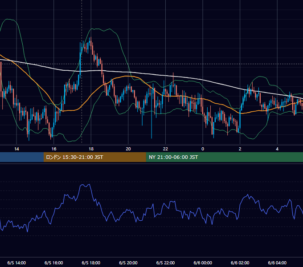Viewport: 303px width, 267px height.
Task: Click the 6/6 04:00 date label
Action: 277,263
